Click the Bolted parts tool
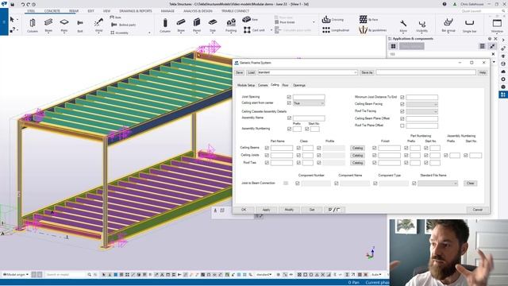The width and height of the screenshot is (508, 286). pos(123,25)
